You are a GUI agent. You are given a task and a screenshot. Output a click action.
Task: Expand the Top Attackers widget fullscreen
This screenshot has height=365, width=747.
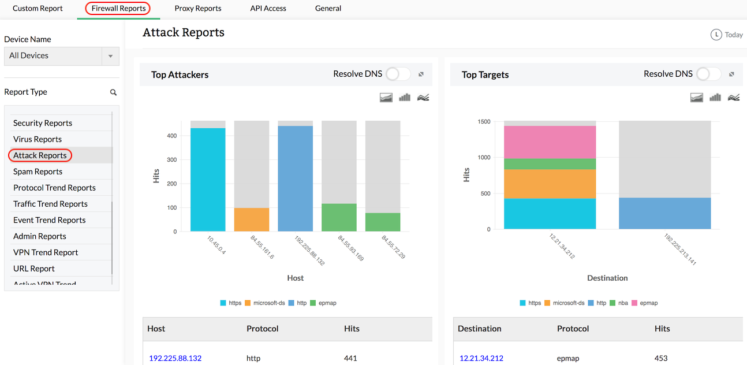click(421, 74)
